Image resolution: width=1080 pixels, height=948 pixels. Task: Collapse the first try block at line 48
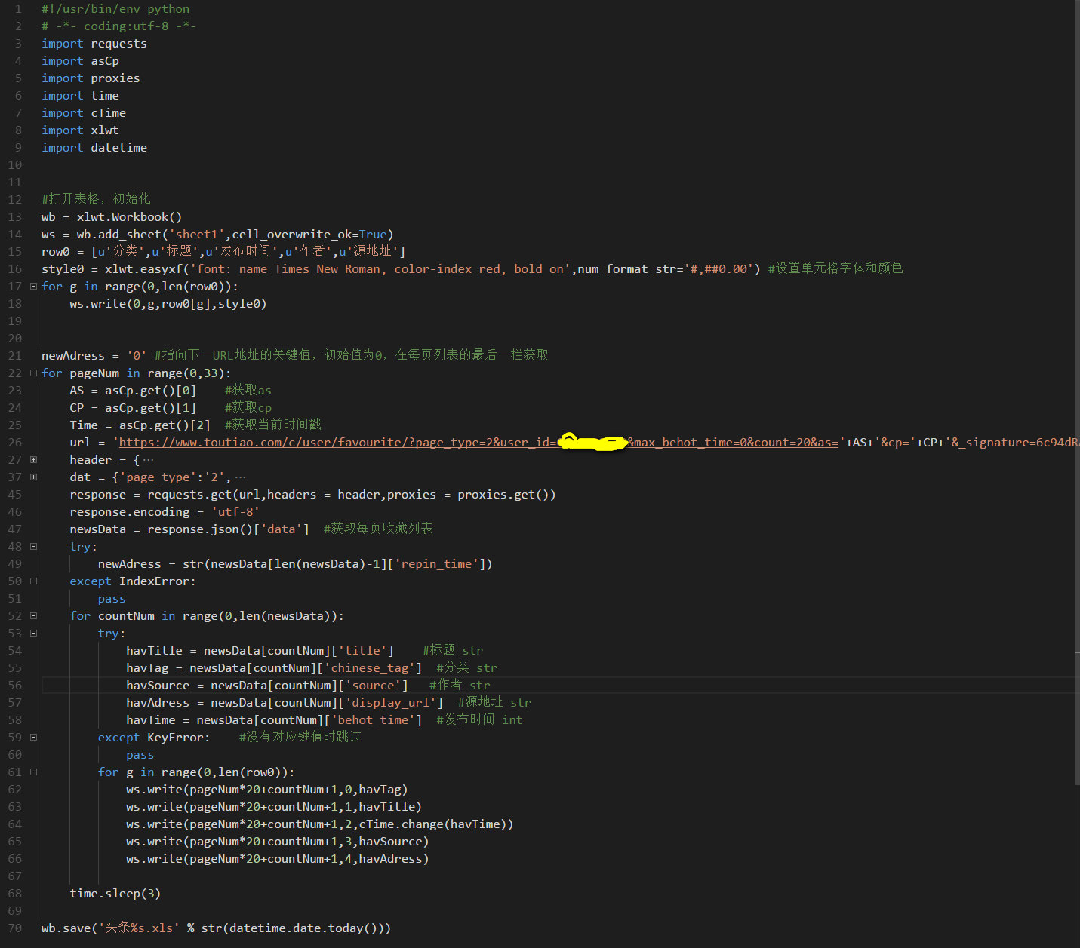coord(33,547)
